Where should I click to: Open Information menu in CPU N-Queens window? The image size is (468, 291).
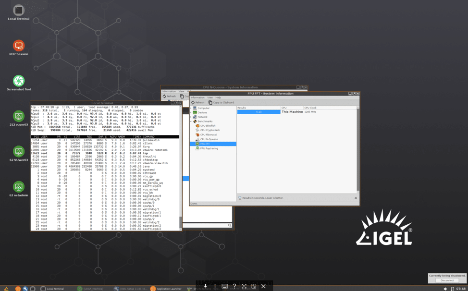point(169,91)
